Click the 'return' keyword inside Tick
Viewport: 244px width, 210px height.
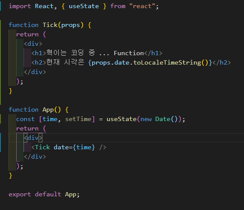coord(27,35)
